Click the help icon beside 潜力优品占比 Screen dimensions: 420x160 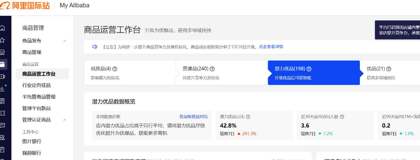point(248,117)
